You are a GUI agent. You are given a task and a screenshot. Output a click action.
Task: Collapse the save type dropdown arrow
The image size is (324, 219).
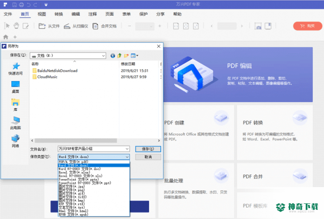127,157
